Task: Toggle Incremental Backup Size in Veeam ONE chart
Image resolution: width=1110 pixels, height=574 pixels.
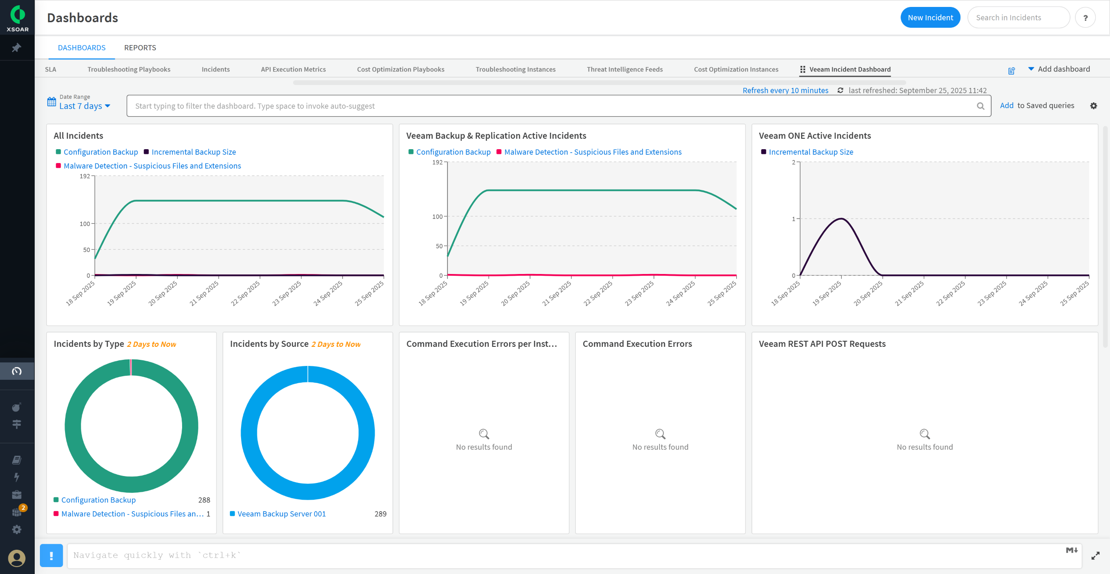Action: tap(811, 152)
